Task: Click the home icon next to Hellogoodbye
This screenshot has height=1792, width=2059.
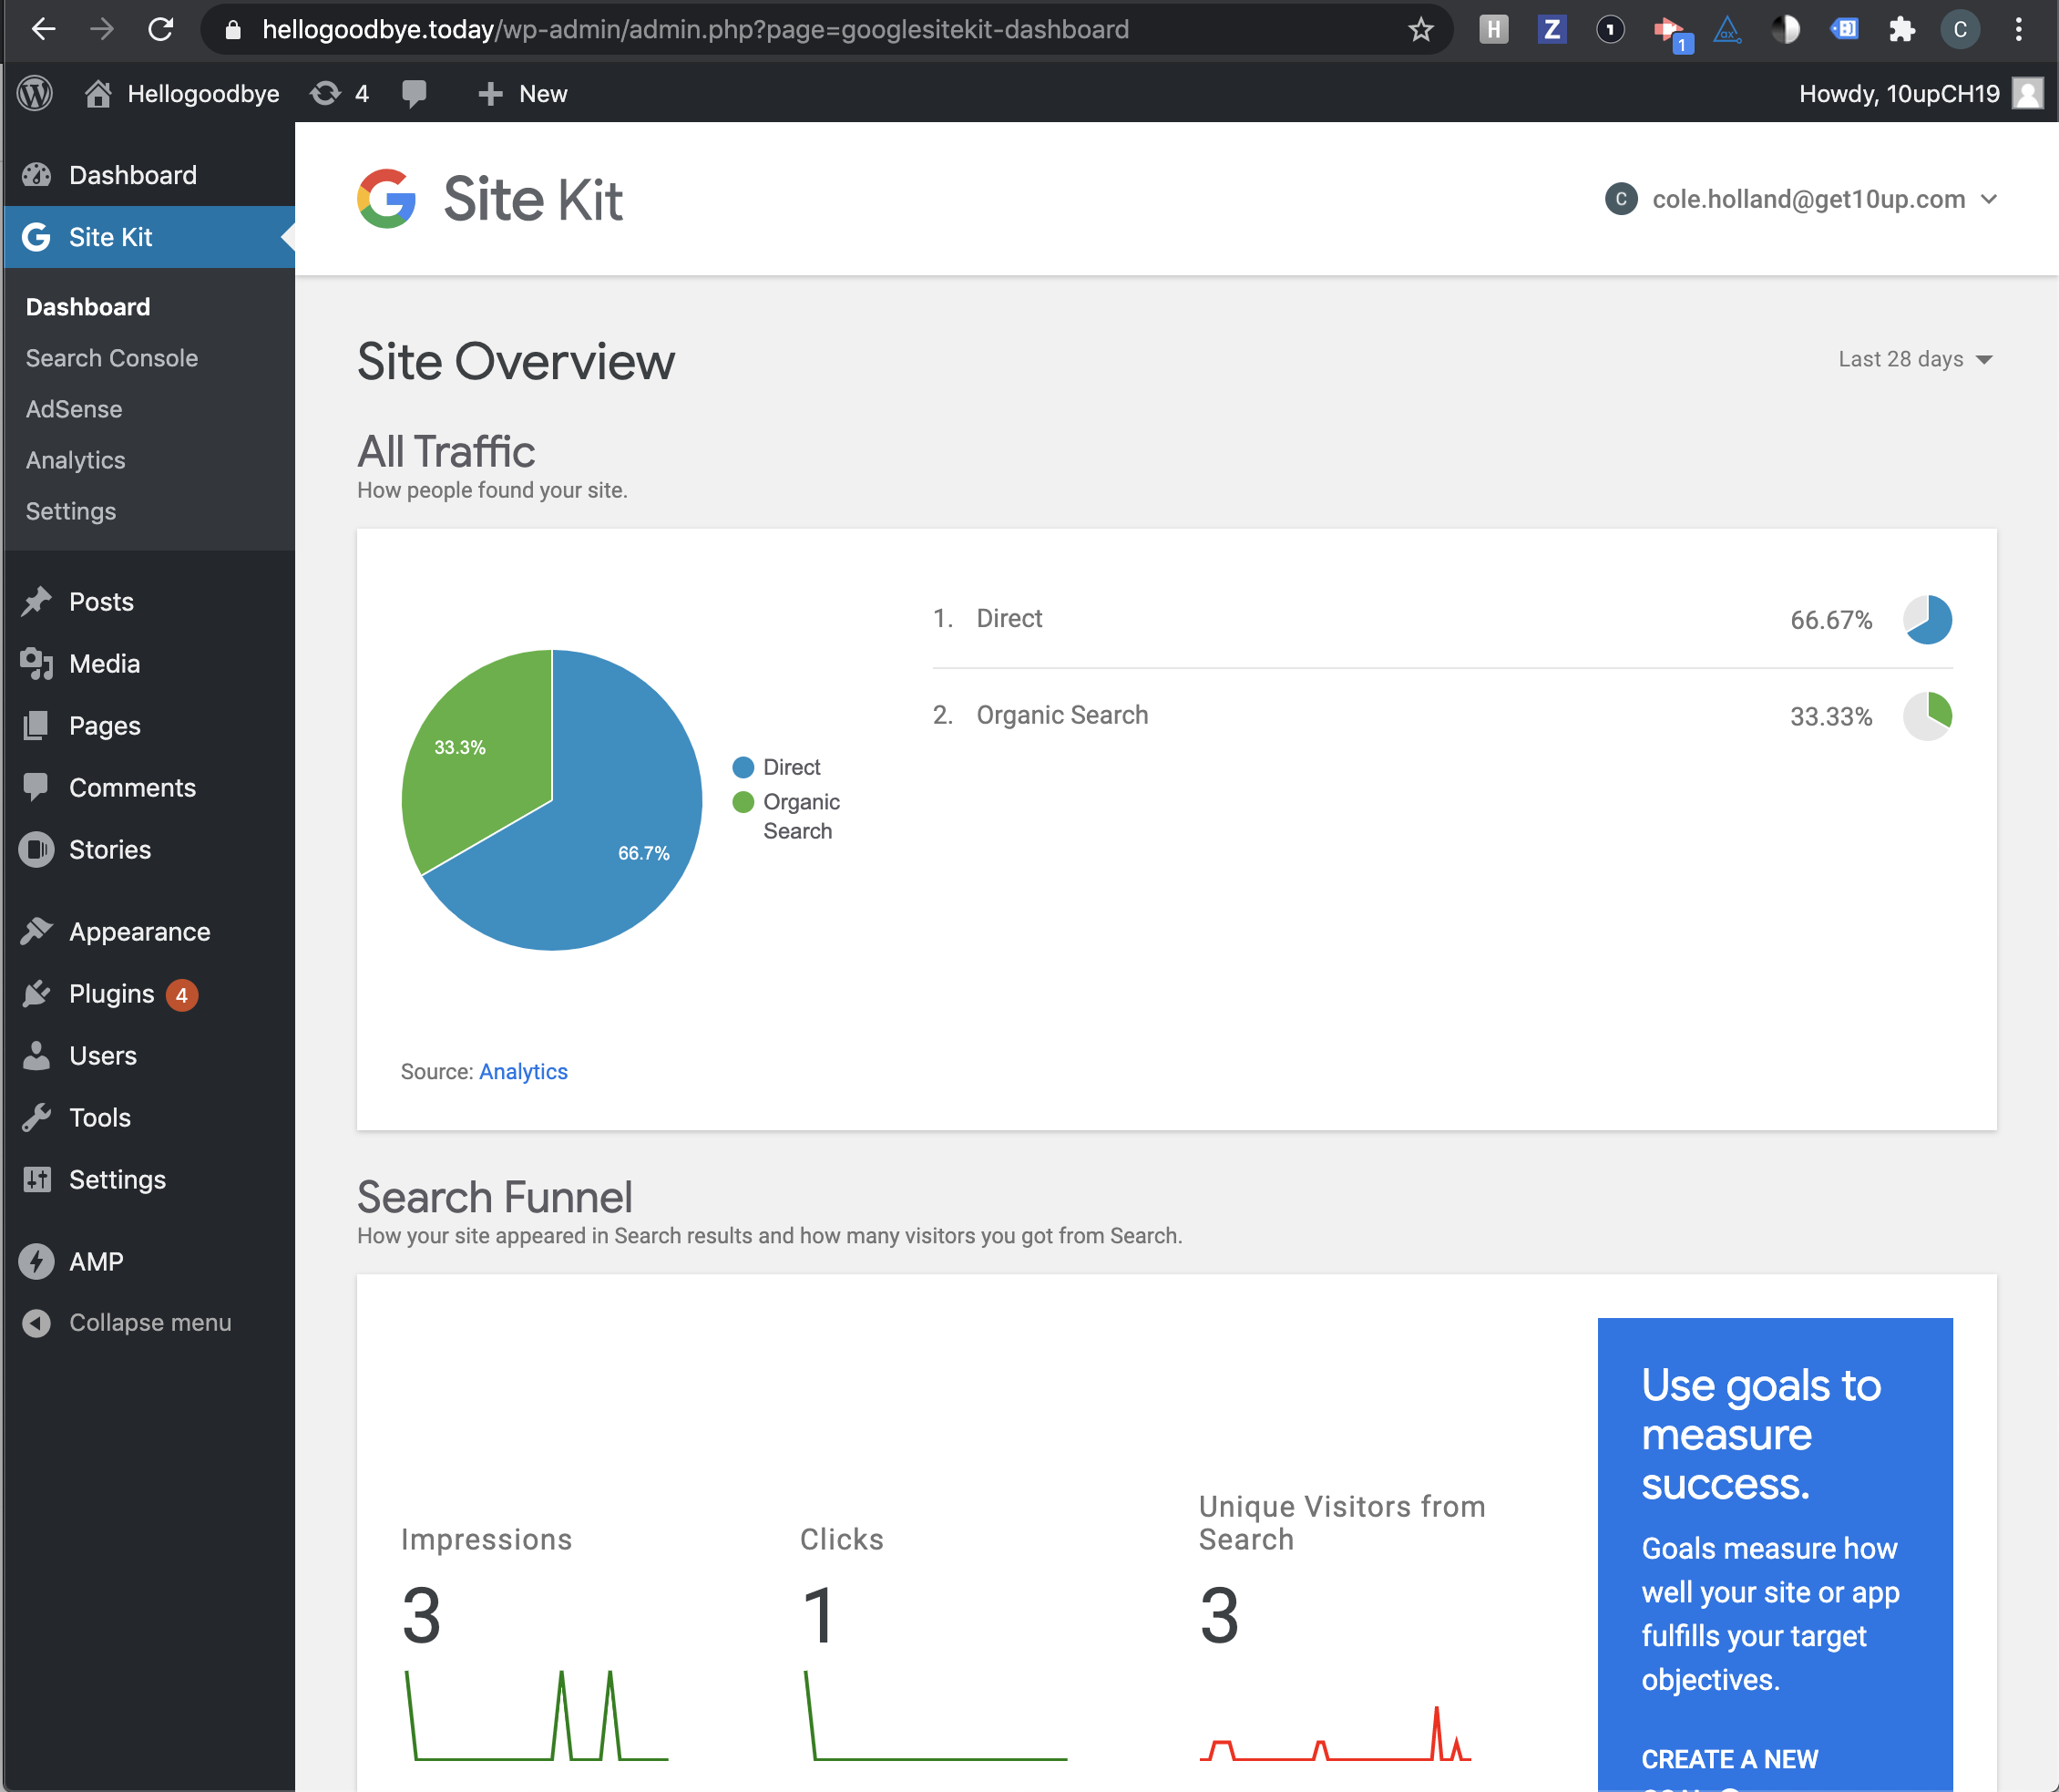Action: pos(98,93)
